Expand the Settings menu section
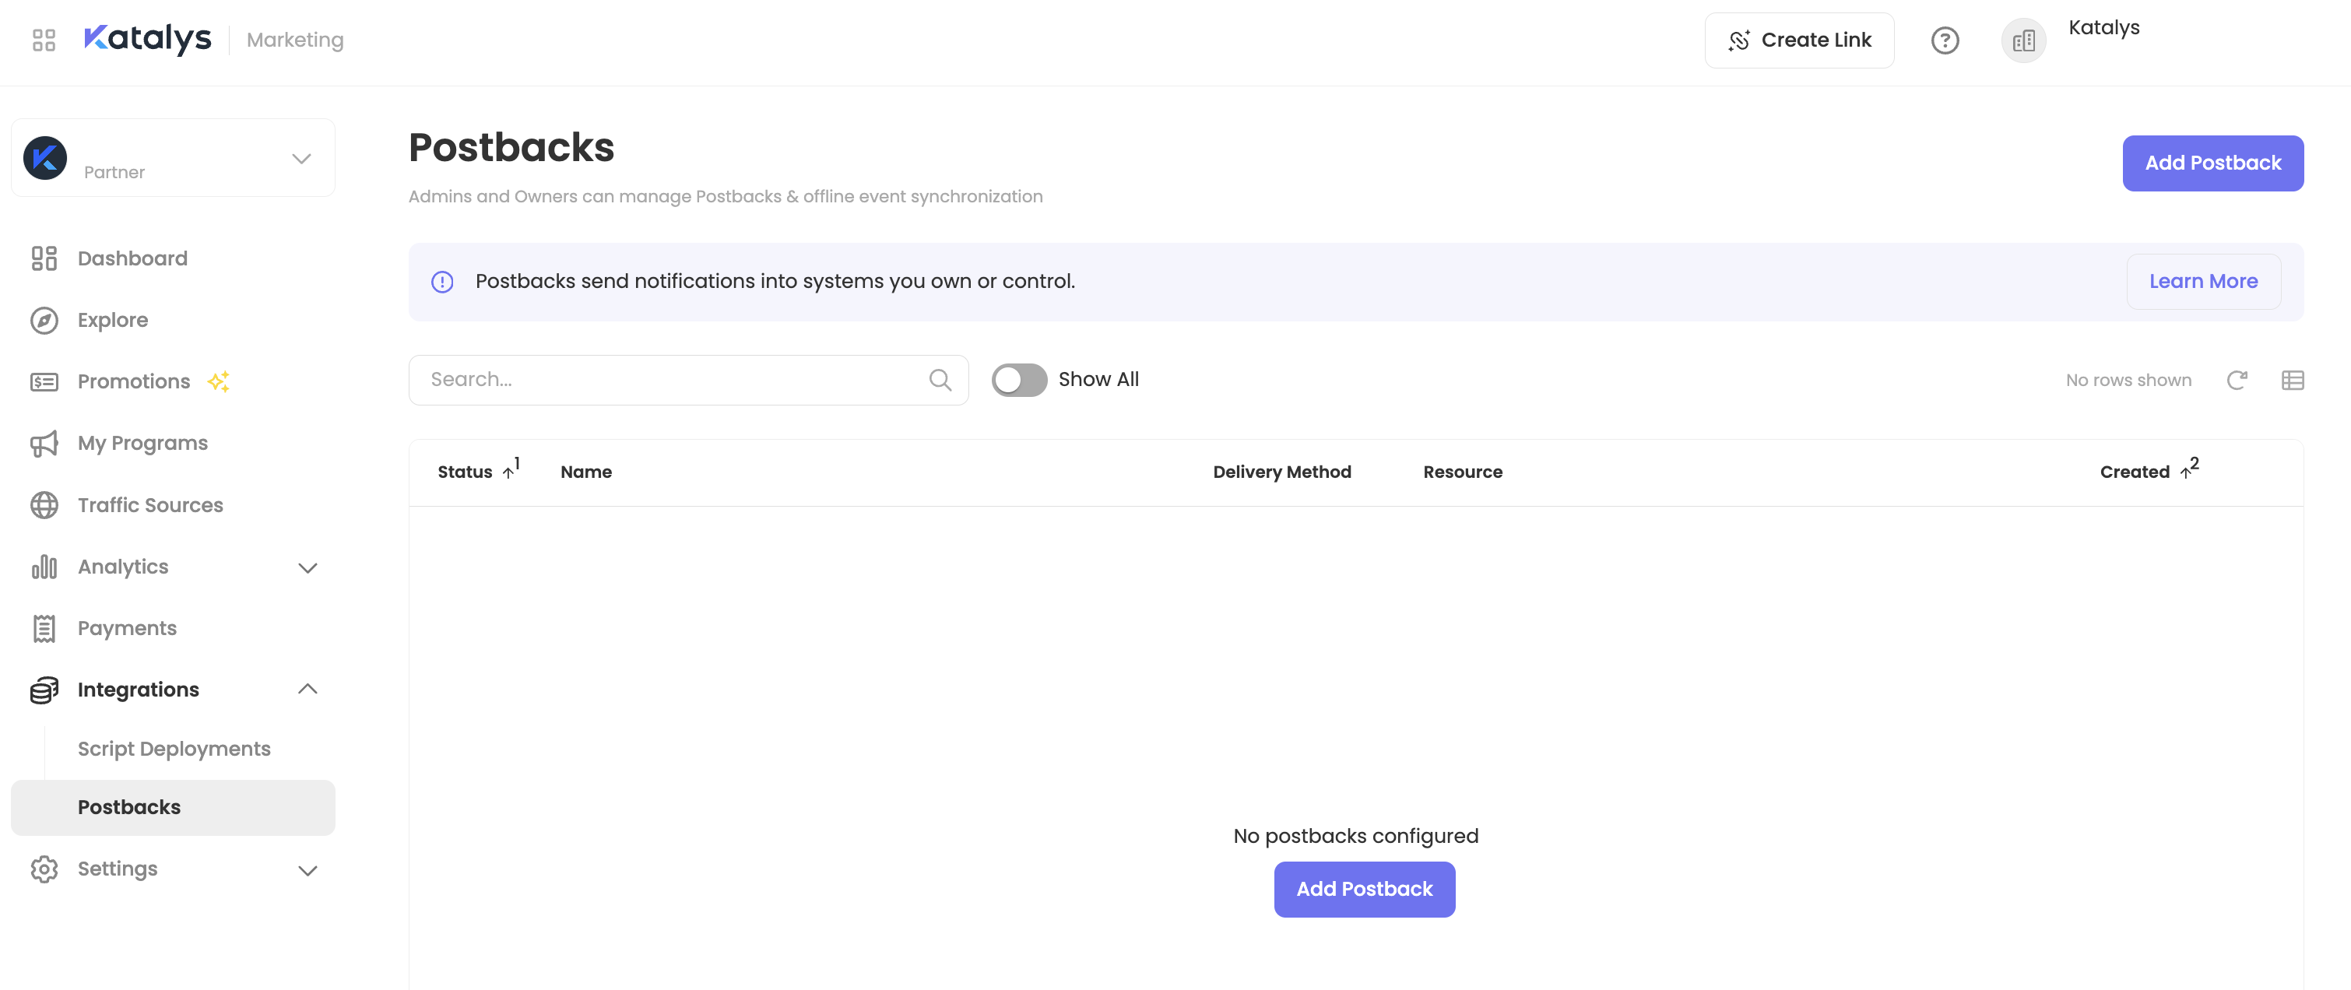The width and height of the screenshot is (2351, 990). pos(307,869)
